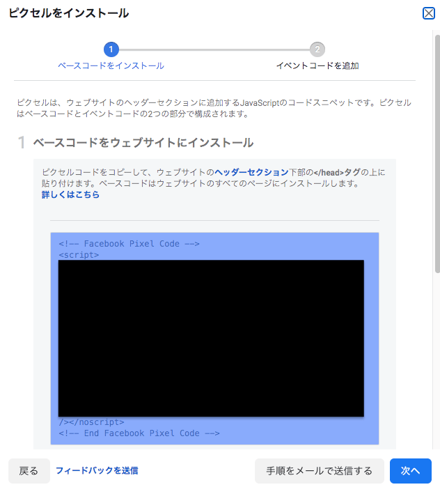Select step 2 circle in progress bar
The image size is (440, 487).
click(317, 49)
